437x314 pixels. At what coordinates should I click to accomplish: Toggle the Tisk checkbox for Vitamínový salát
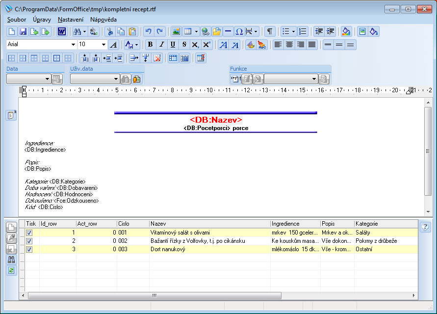pyautogui.click(x=29, y=233)
